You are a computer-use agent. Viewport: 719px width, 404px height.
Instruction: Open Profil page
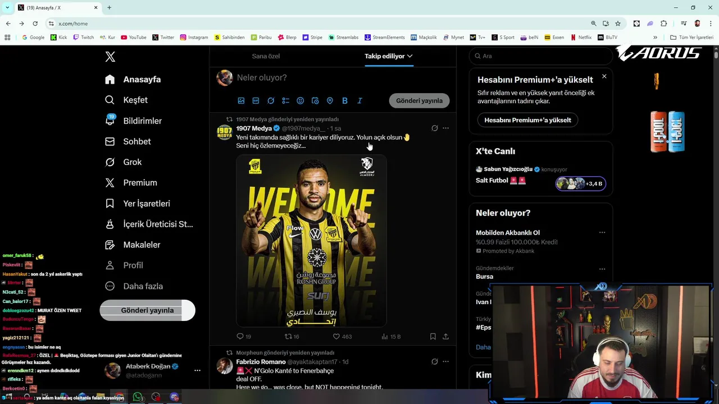124,265
